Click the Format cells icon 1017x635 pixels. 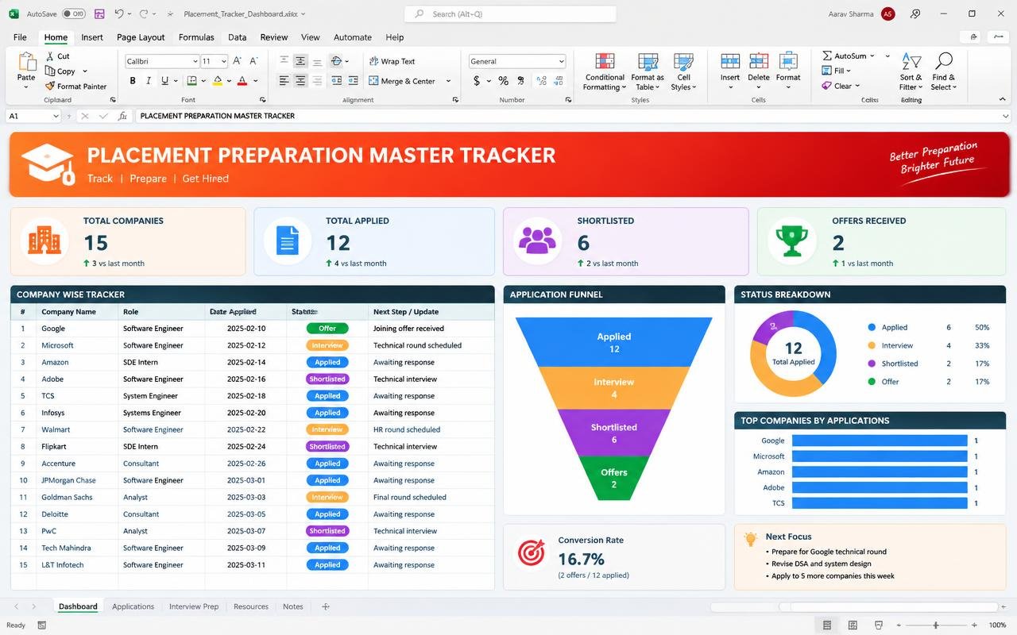[x=788, y=62]
